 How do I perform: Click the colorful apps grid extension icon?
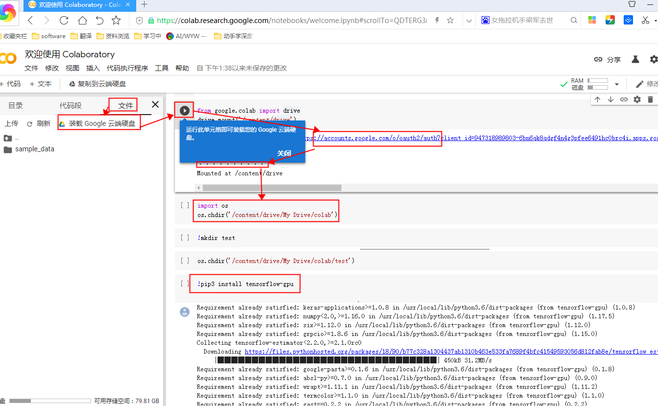click(x=592, y=20)
